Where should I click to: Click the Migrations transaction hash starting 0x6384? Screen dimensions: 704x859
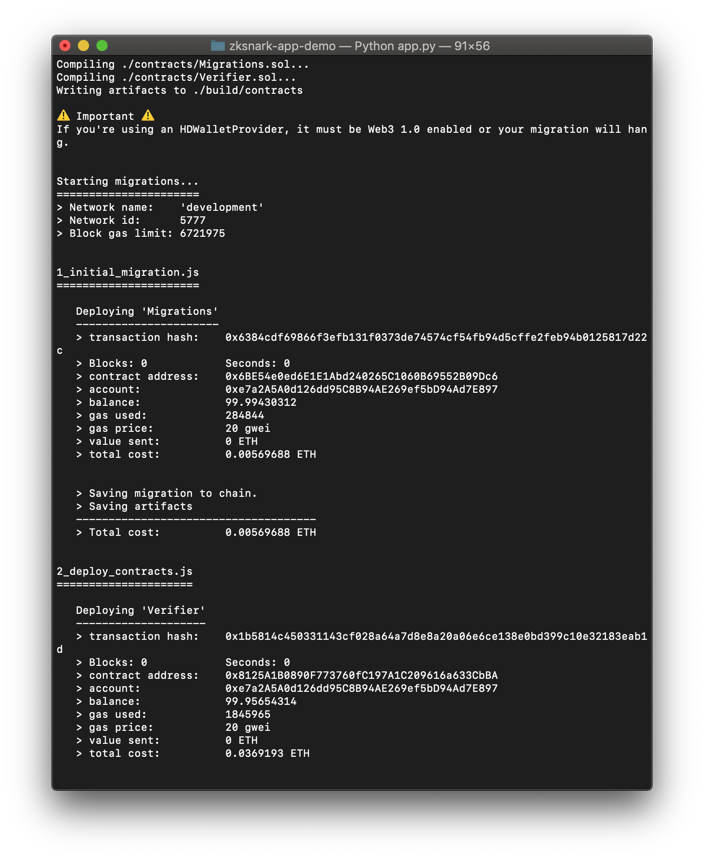pos(435,338)
